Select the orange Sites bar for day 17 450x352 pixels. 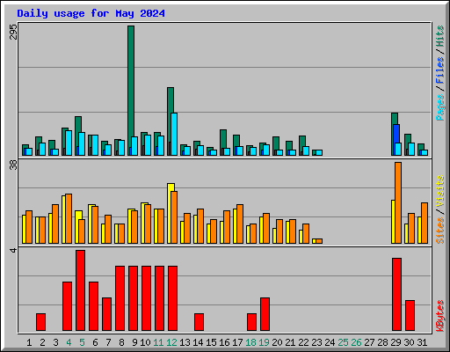click(240, 224)
